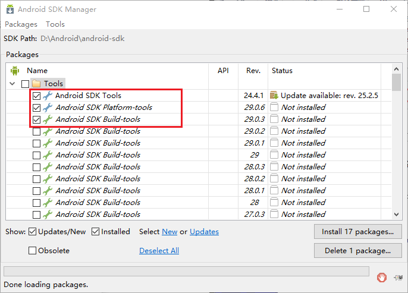Click the Name column header
Image resolution: width=408 pixels, height=293 pixels.
pyautogui.click(x=37, y=71)
